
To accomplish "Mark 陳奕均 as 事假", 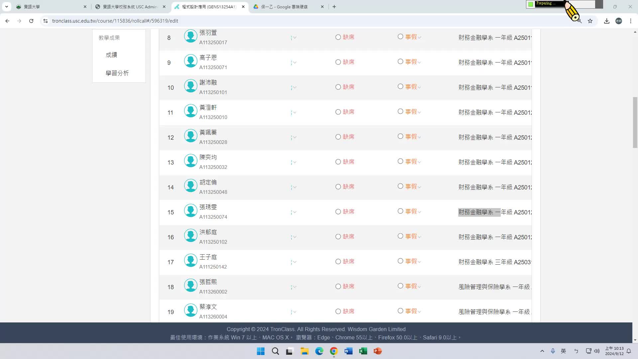I will (x=400, y=162).
